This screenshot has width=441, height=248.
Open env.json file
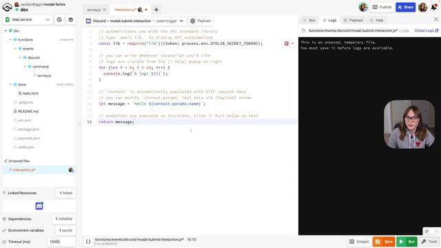24,121
